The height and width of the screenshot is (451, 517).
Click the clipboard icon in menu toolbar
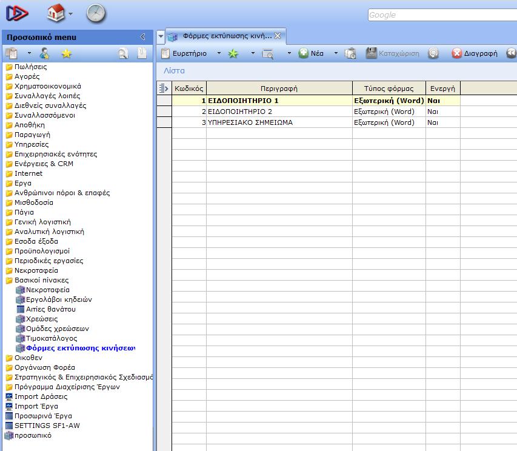click(12, 53)
